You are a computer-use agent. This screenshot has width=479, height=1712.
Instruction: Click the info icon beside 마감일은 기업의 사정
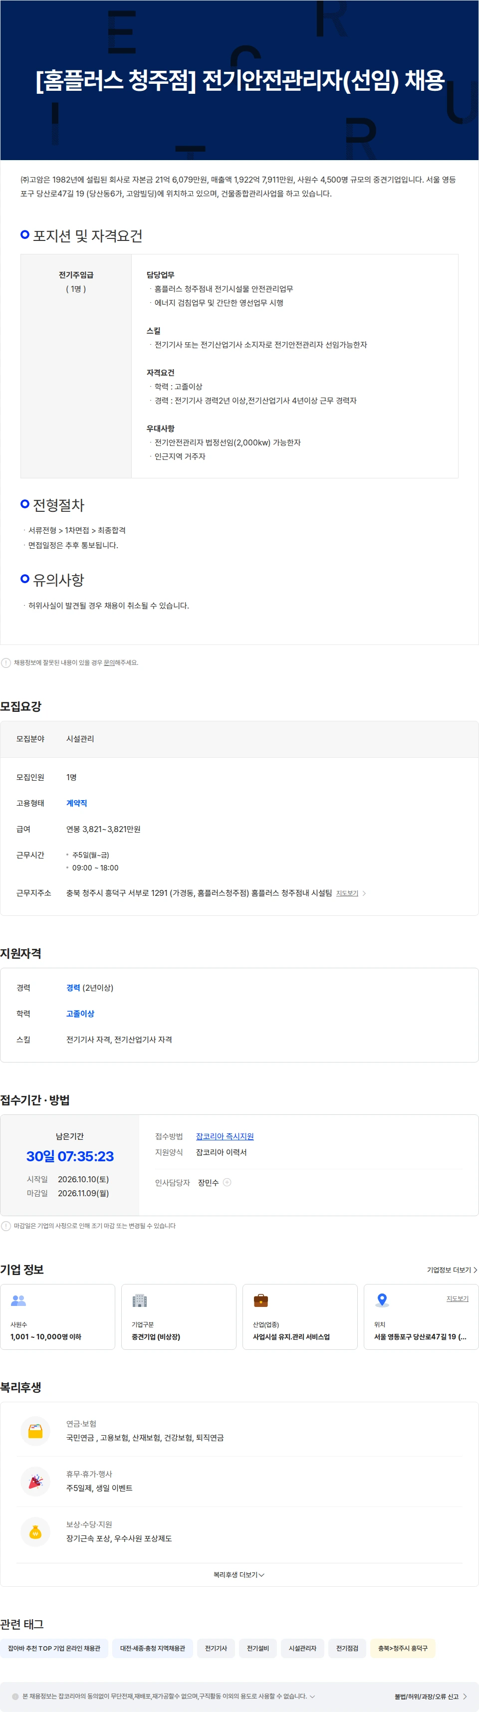(6, 1226)
